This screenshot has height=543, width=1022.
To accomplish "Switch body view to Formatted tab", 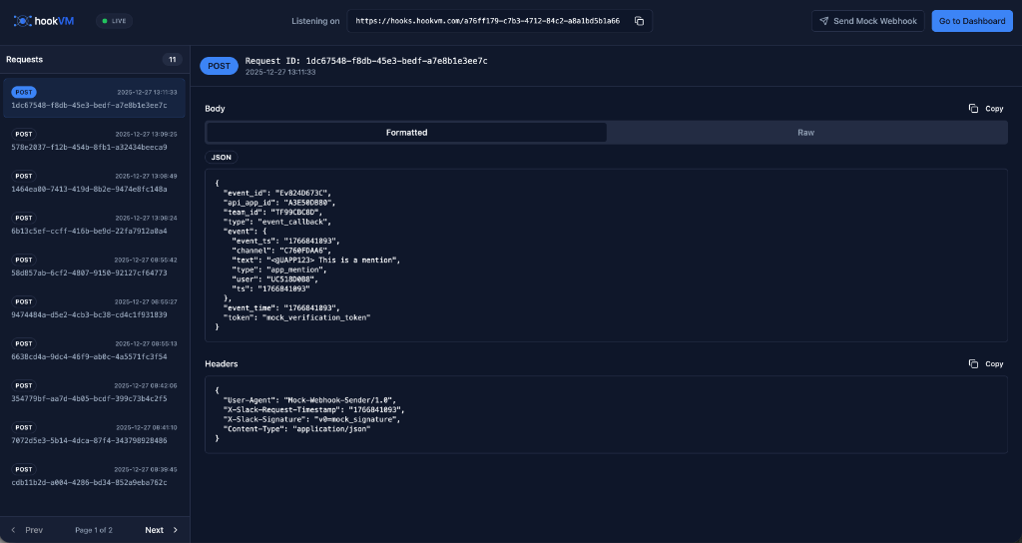I will [x=406, y=133].
